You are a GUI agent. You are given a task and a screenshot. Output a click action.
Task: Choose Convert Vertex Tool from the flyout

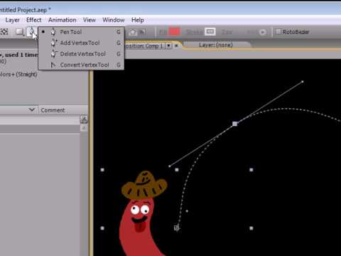[81, 65]
